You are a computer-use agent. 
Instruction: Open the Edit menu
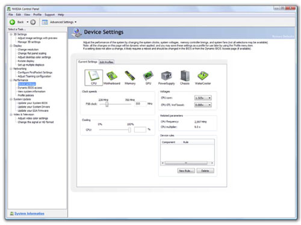coord(19,14)
